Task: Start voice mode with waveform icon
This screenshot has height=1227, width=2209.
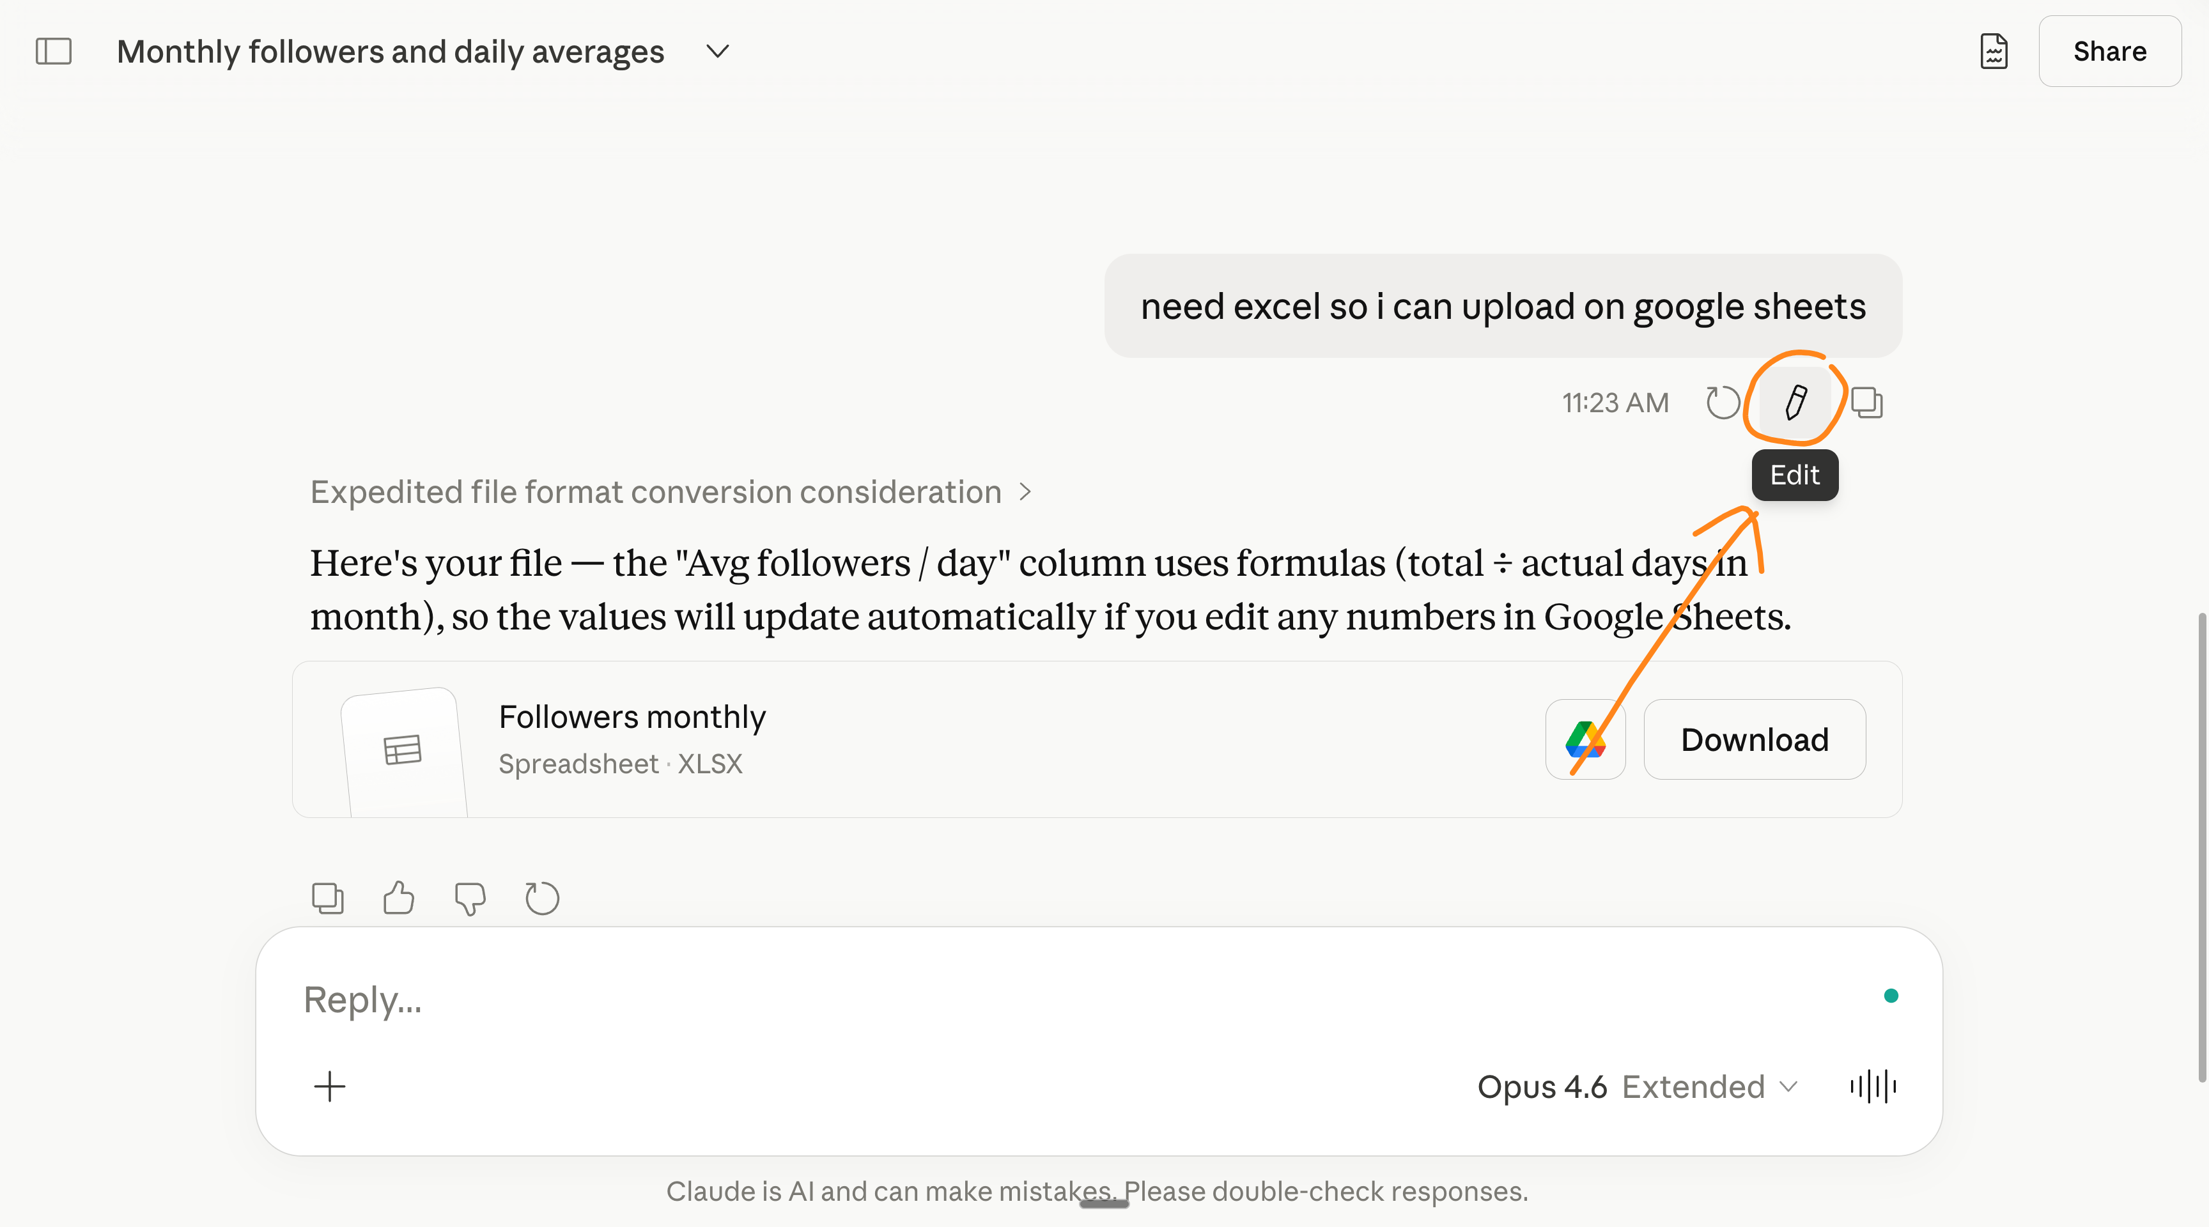Action: [1873, 1086]
